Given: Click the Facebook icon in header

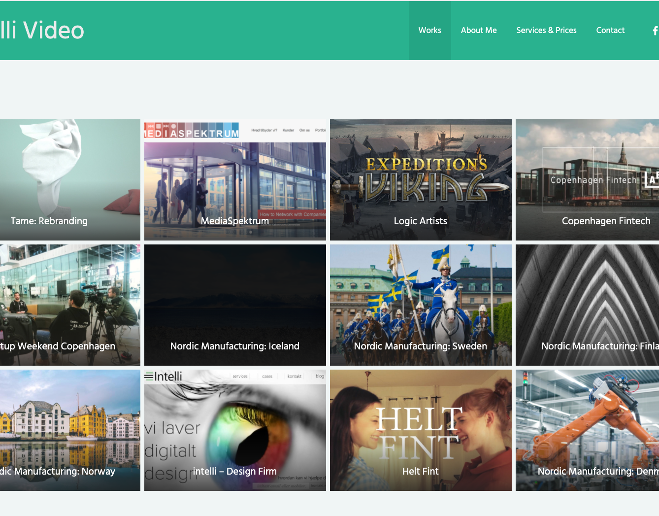Looking at the screenshot, I should (x=655, y=31).
